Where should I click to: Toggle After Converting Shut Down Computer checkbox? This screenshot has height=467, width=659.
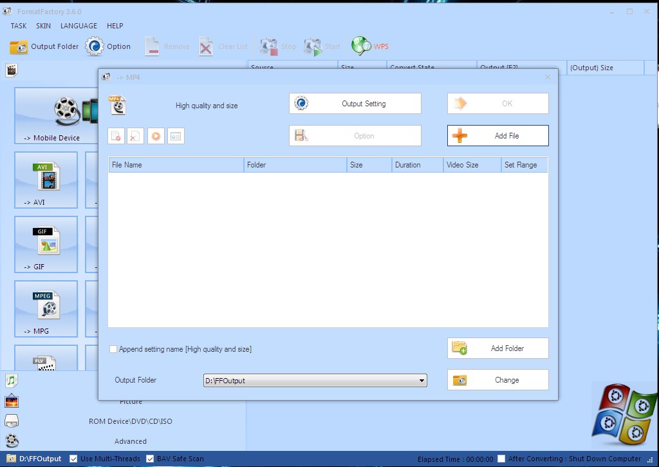pyautogui.click(x=501, y=459)
